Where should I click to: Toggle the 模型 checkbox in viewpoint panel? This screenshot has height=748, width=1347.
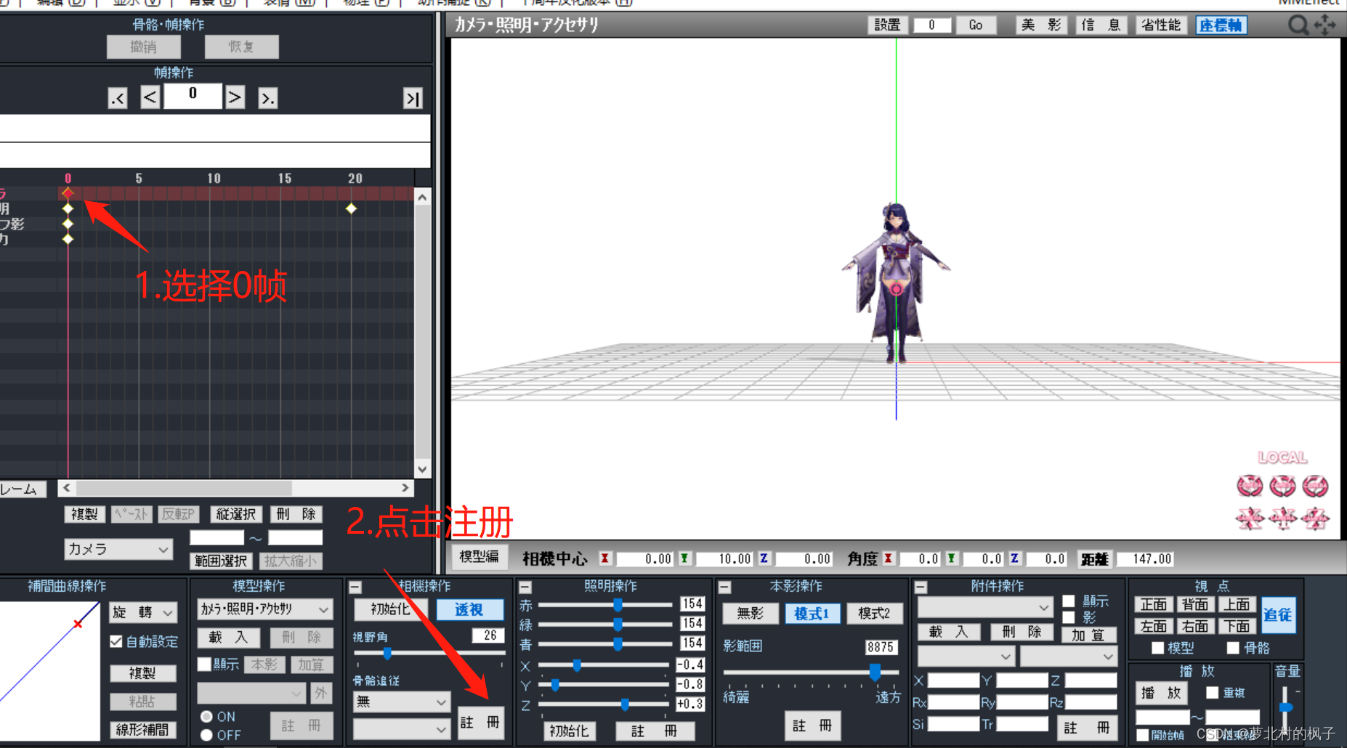1158,648
